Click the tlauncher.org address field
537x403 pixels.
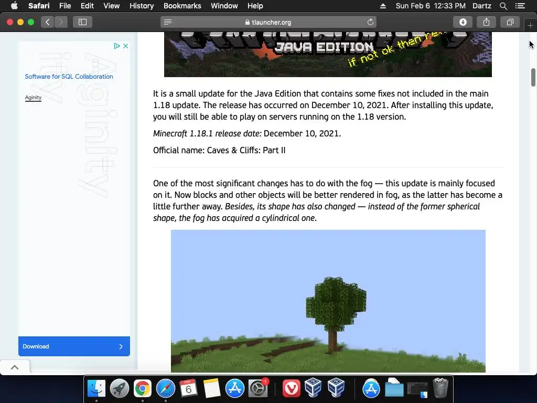click(x=268, y=22)
